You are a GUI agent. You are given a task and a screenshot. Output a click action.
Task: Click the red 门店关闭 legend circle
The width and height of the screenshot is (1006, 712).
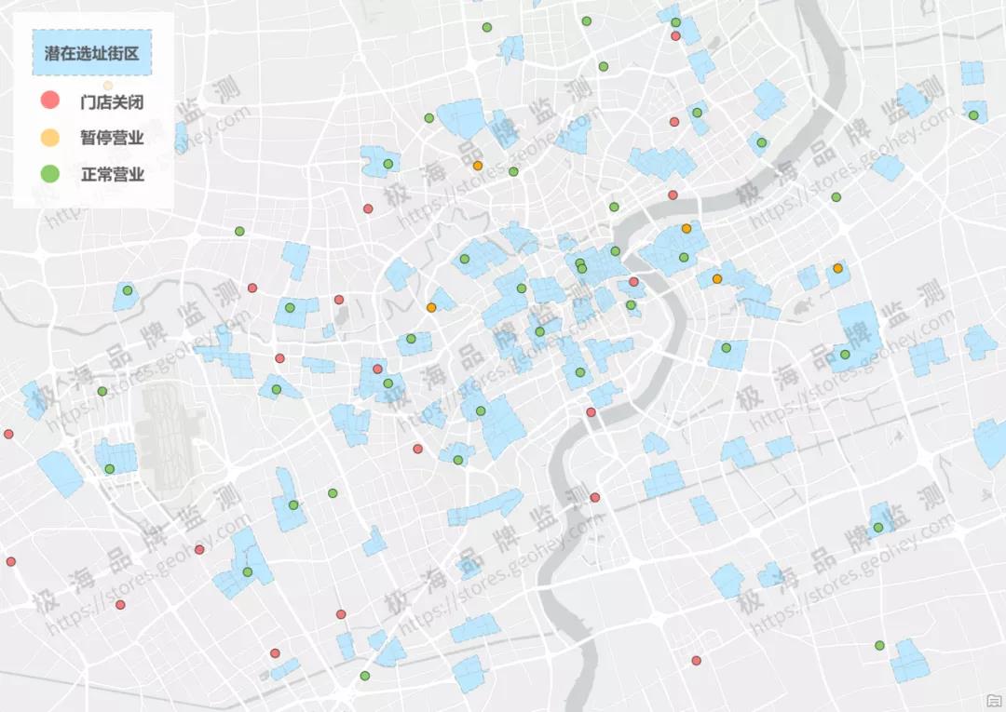tap(50, 100)
